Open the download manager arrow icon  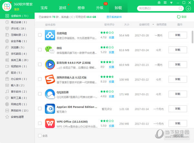pos(188,8)
